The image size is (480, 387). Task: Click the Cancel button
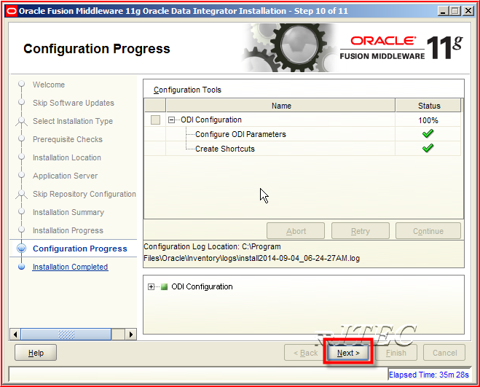click(444, 353)
